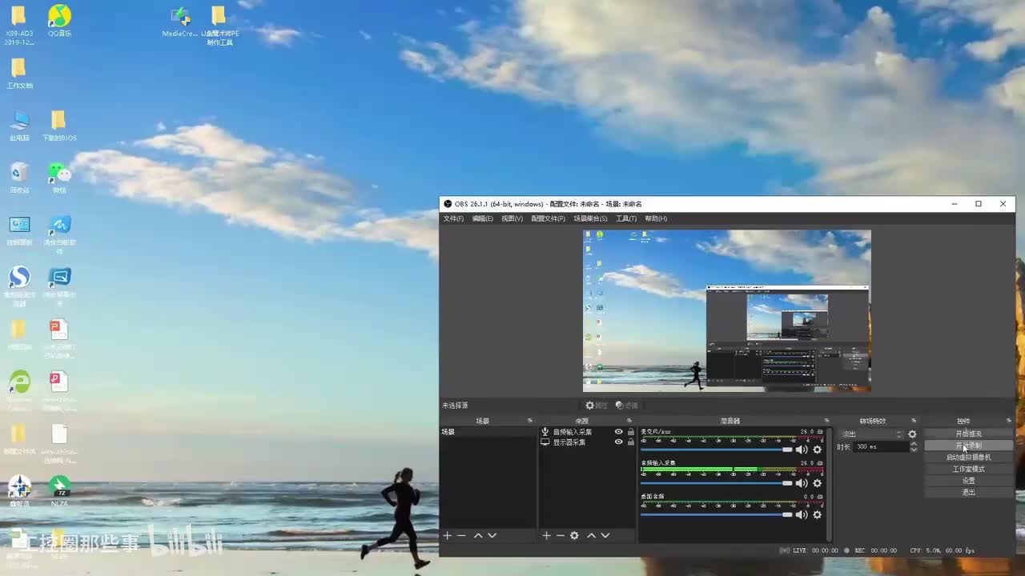Mute the 音频输入采集 mixer channel

(x=802, y=483)
